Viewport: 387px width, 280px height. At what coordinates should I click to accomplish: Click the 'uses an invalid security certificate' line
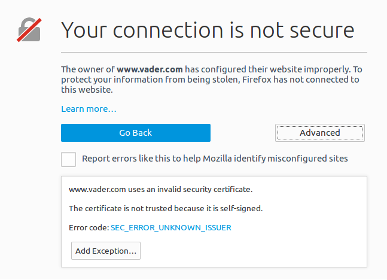pos(161,190)
